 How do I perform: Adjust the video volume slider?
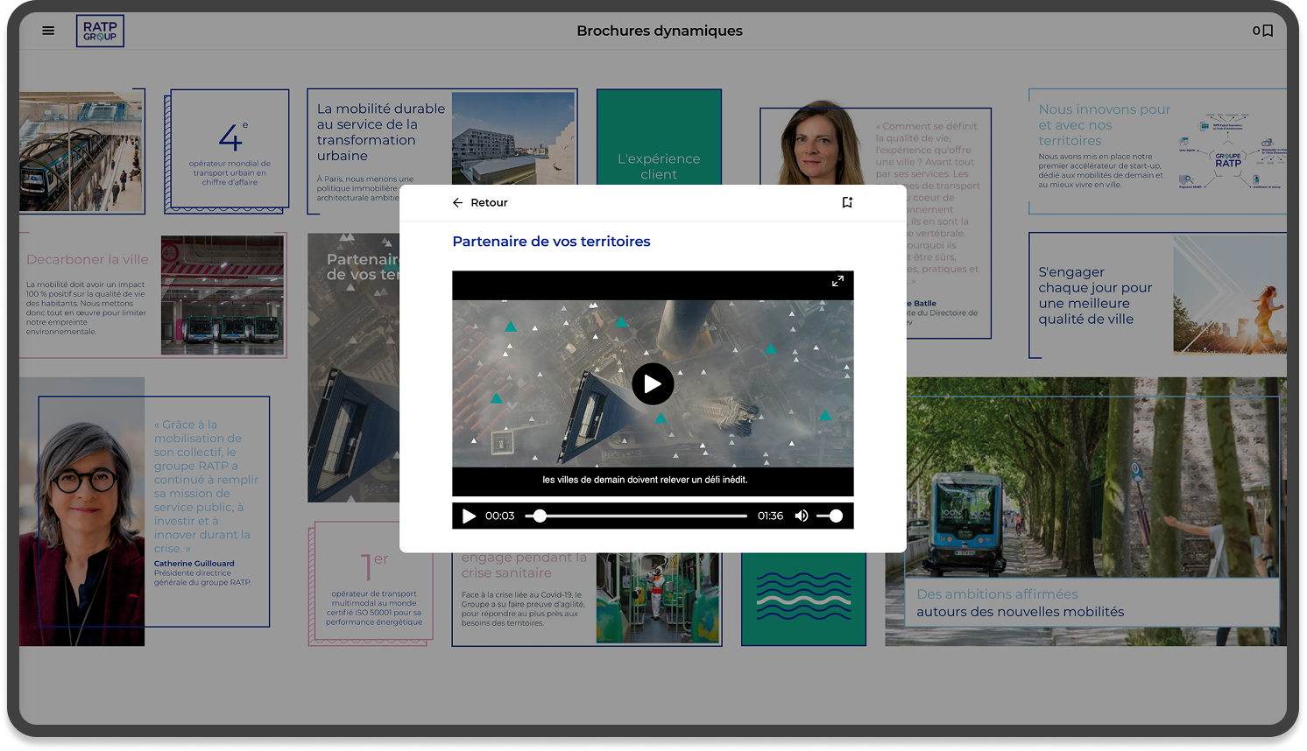[x=830, y=516]
